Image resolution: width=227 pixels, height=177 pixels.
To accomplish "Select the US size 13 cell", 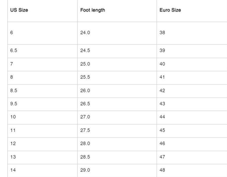I will click(42, 158).
